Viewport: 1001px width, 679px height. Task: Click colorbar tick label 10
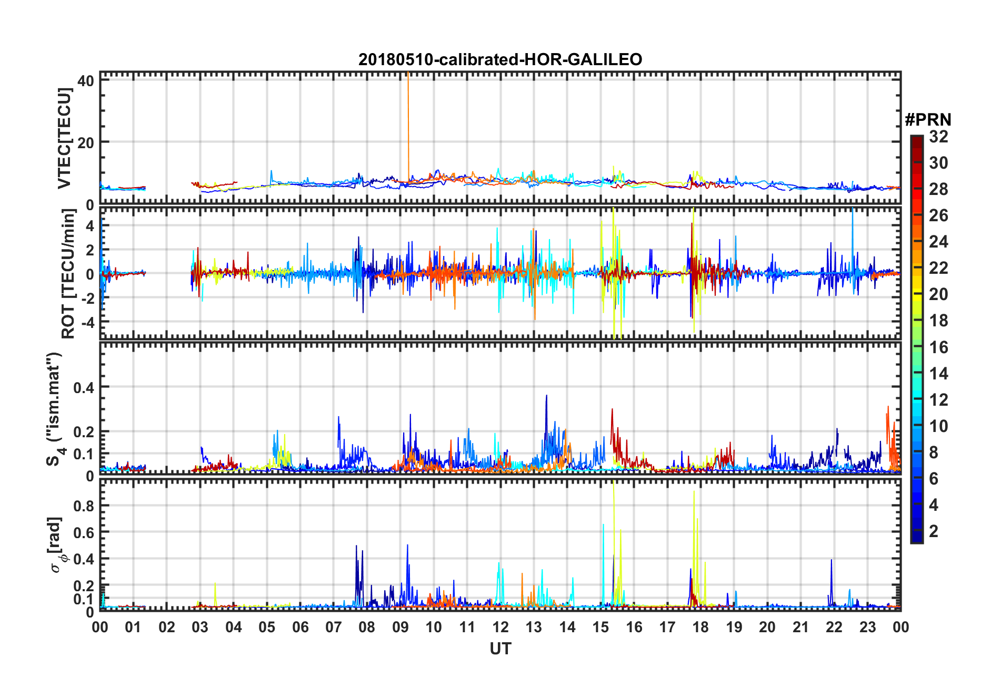tap(938, 426)
